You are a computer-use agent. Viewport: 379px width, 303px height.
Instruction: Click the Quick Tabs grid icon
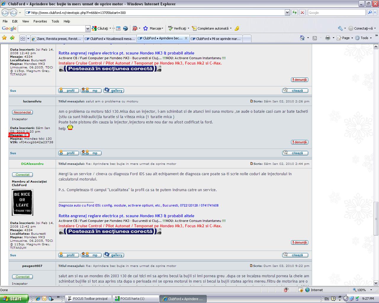(x=23, y=38)
